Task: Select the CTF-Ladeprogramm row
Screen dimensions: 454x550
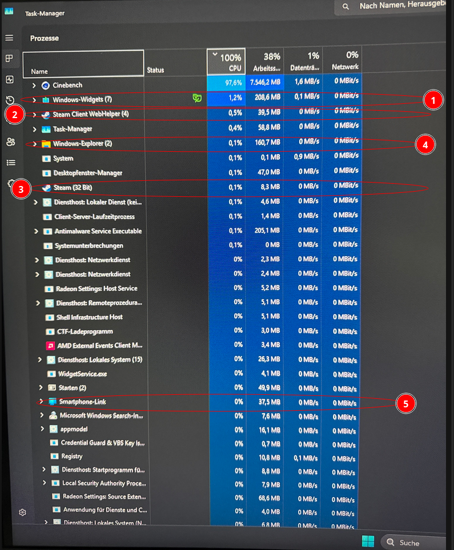Action: (x=194, y=331)
